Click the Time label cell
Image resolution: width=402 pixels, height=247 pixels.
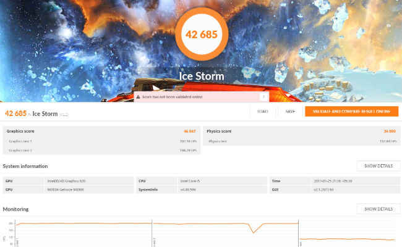[x=290, y=181]
